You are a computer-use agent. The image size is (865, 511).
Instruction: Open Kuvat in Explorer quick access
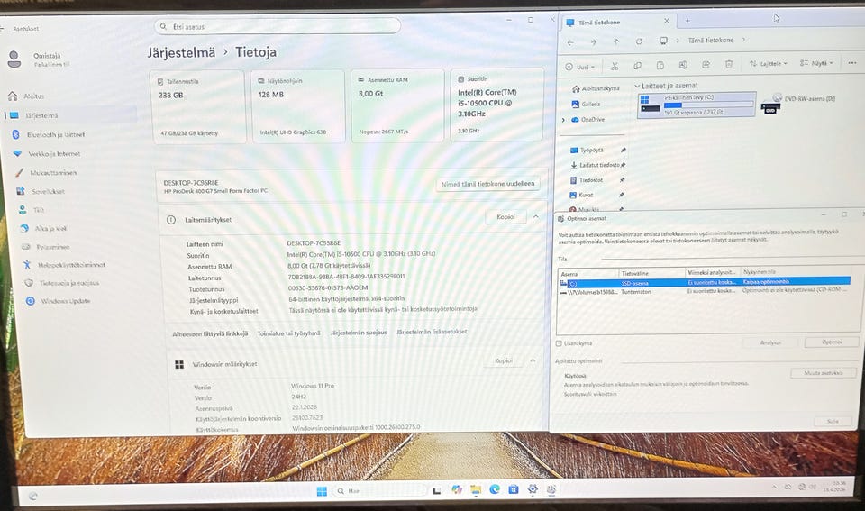[x=581, y=195]
